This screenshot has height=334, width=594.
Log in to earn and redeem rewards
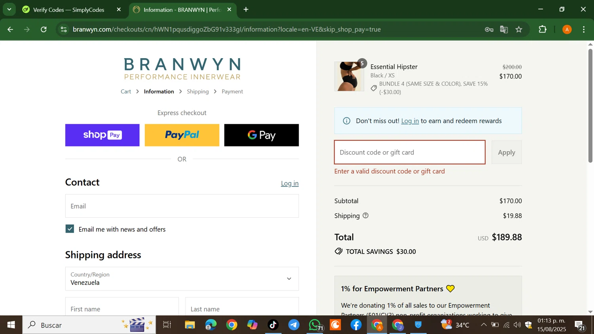[410, 121]
